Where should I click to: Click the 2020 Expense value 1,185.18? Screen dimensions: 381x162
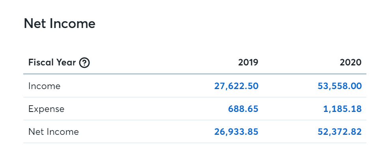[342, 109]
